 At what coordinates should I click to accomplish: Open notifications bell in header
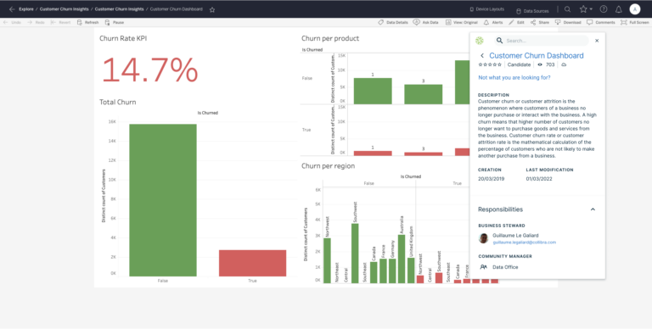618,9
